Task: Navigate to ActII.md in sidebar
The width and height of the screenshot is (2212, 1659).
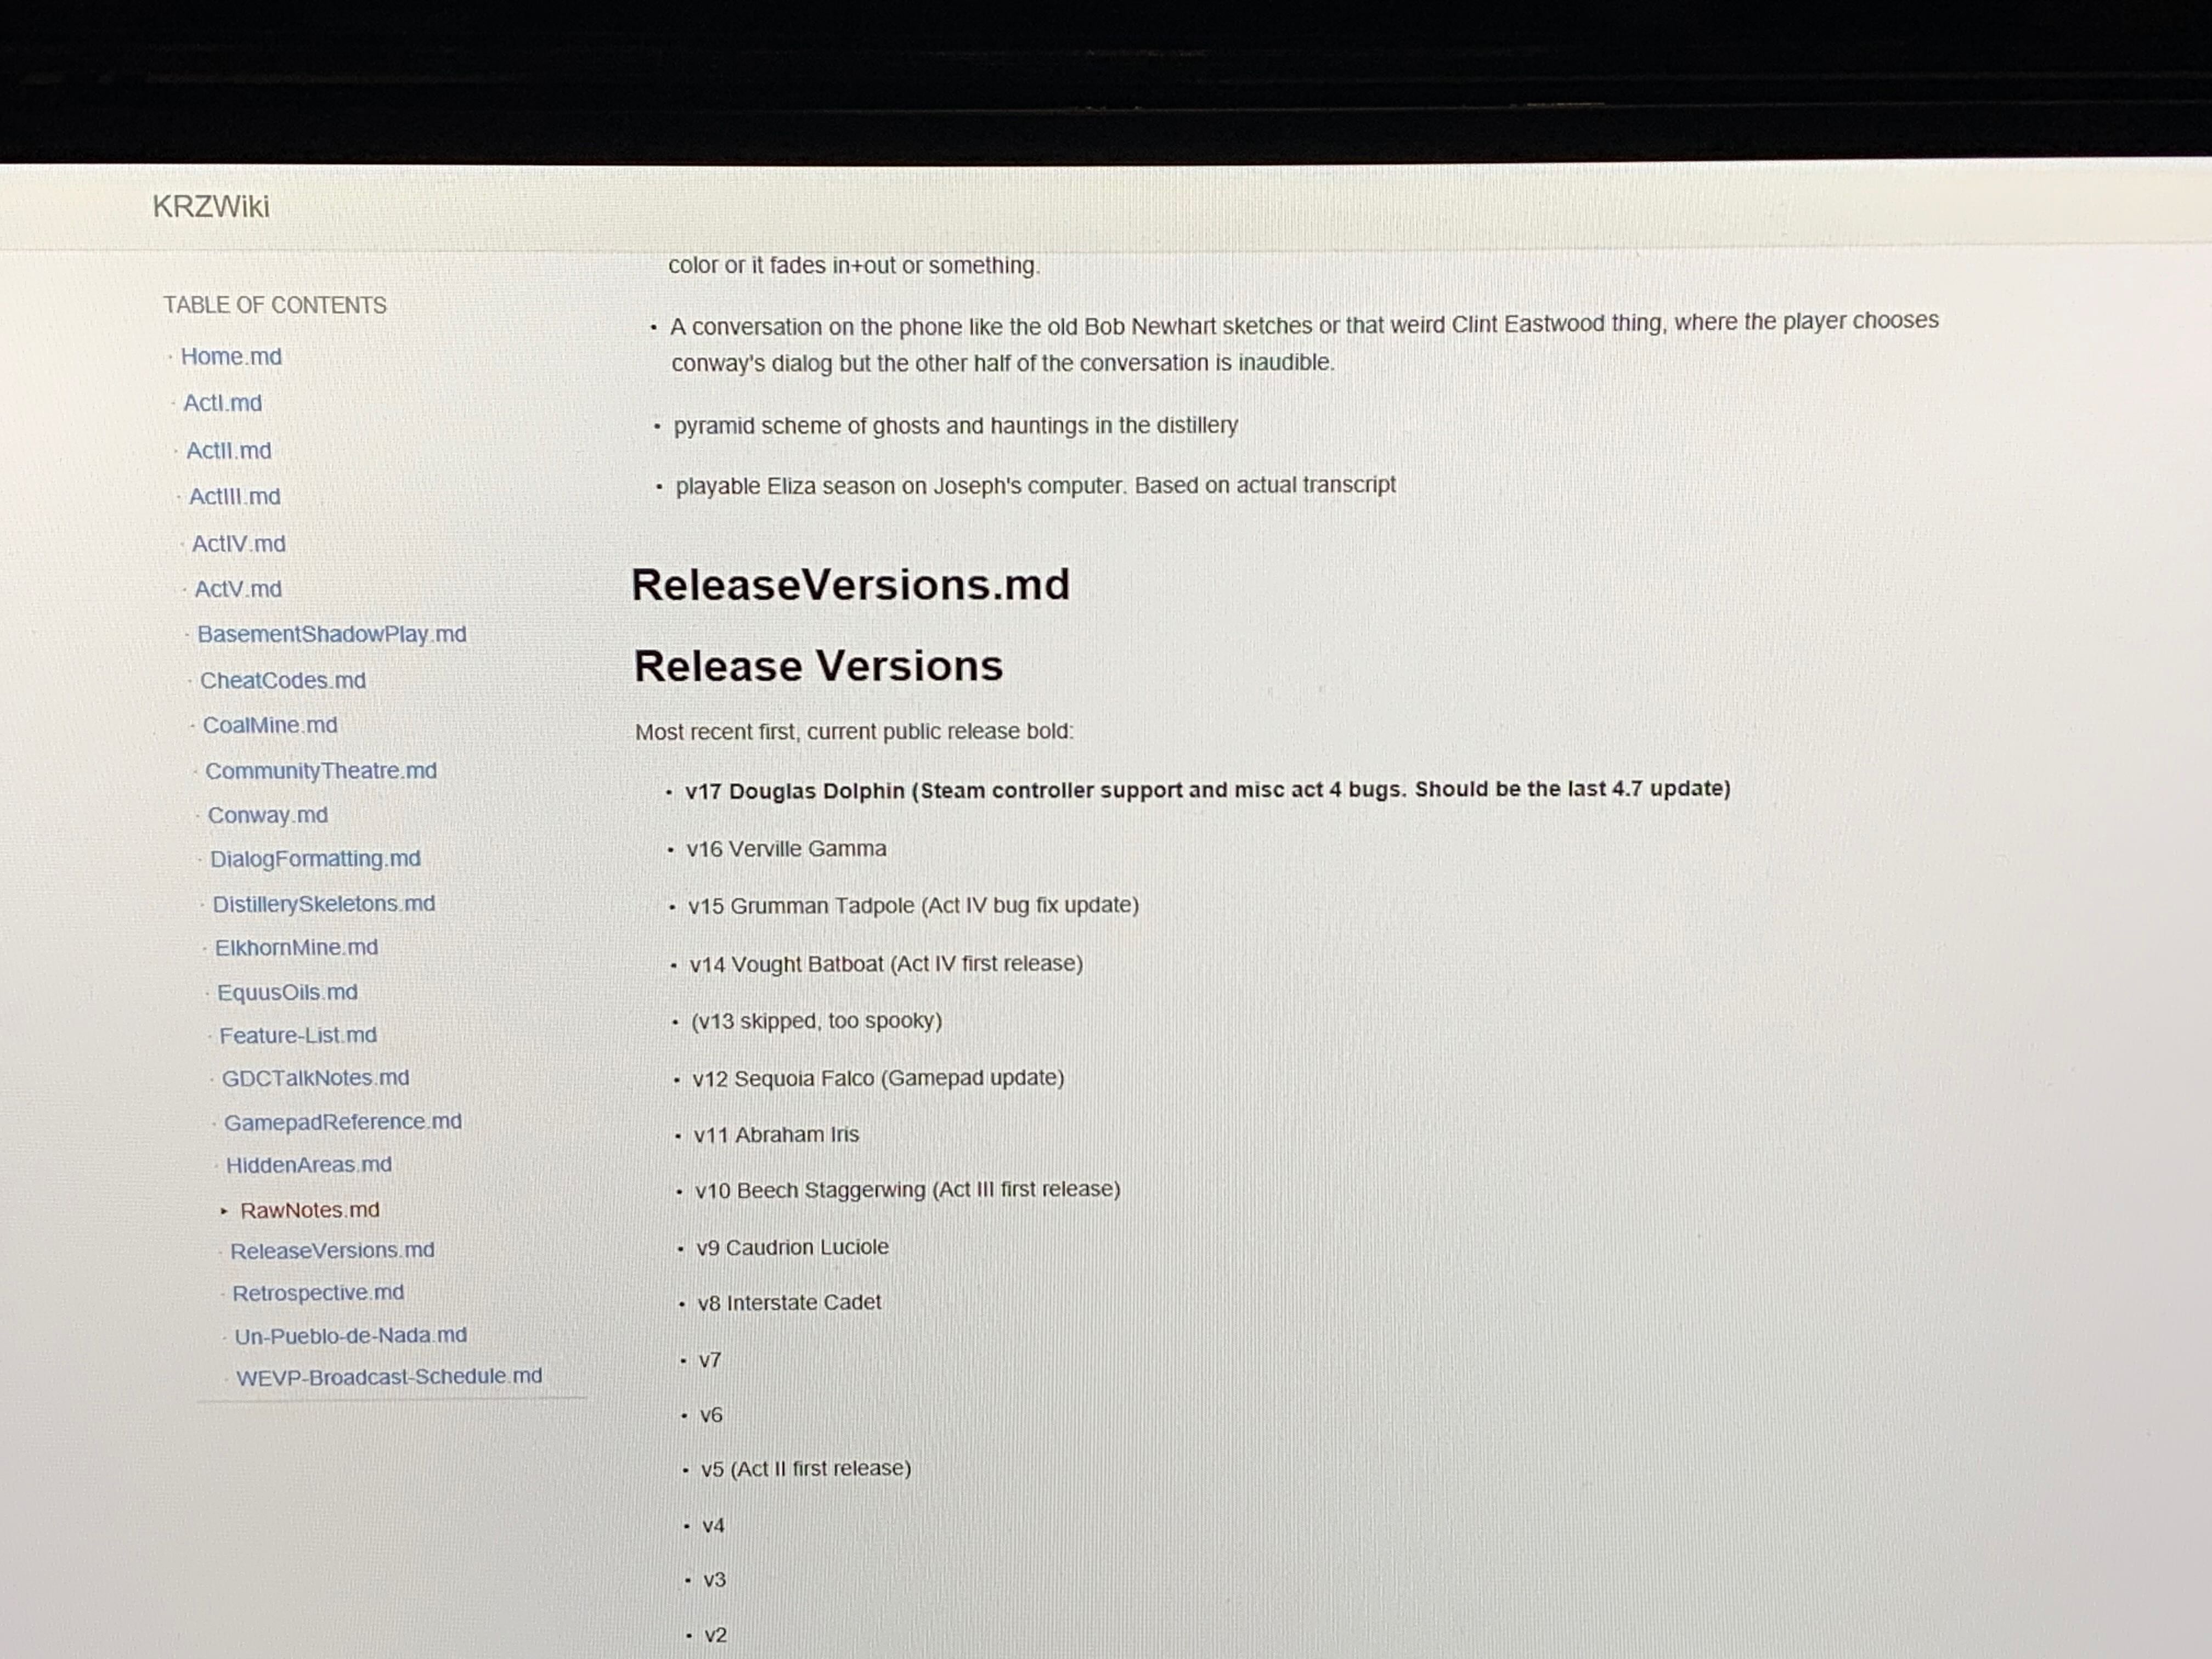Action: (228, 451)
